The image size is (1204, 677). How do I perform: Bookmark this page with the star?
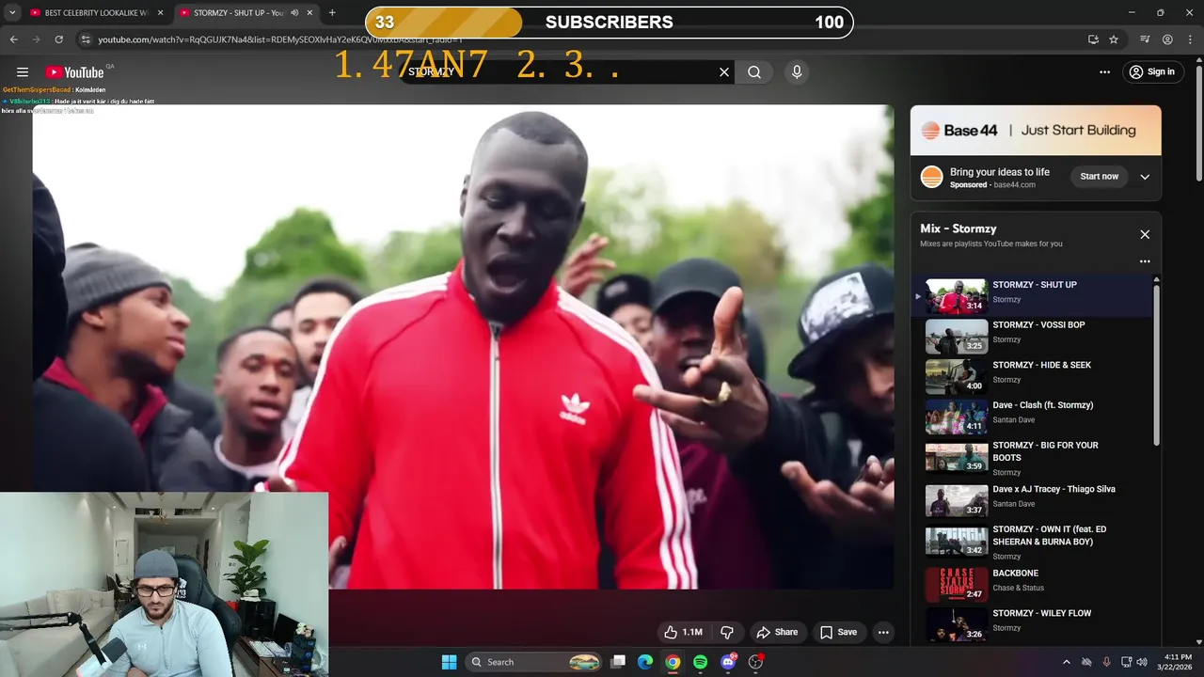coord(1114,39)
